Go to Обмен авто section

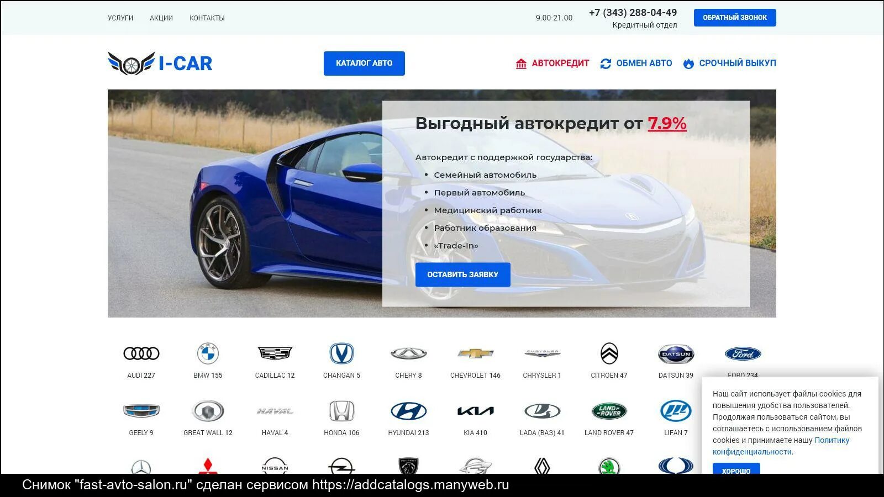(636, 64)
